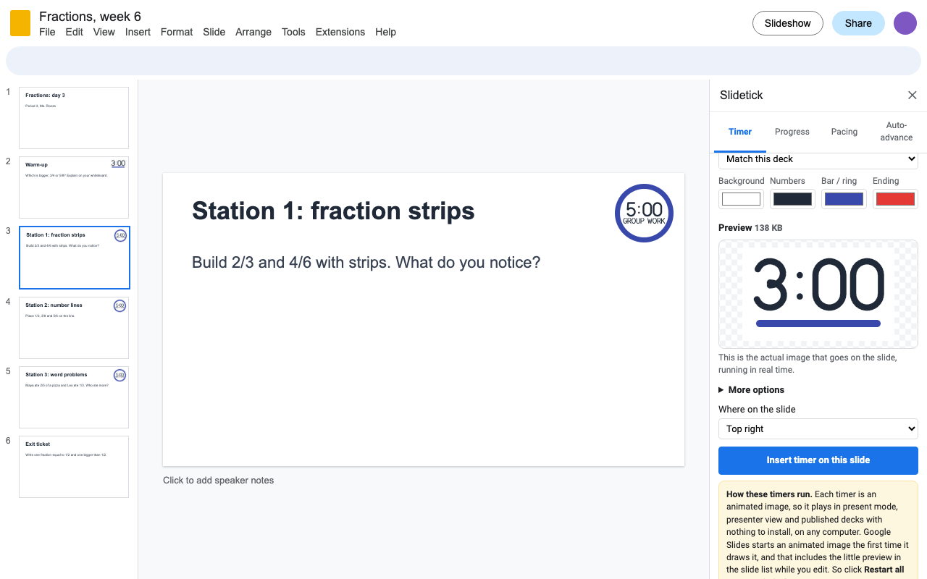The width and height of the screenshot is (927, 579).
Task: Click the yellow Slides document icon
Action: pos(20,23)
